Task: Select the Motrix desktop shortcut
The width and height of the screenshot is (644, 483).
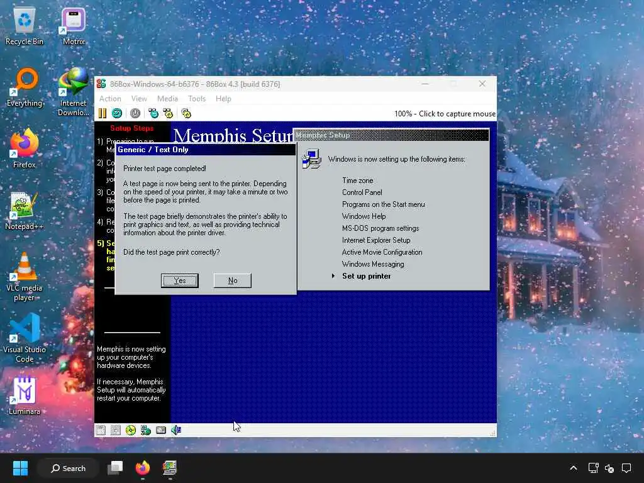Action: (74, 26)
